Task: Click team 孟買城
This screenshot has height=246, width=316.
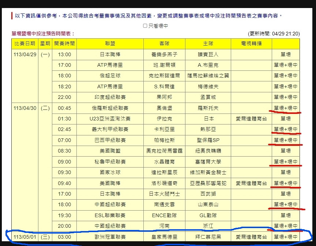Action: click(x=208, y=97)
